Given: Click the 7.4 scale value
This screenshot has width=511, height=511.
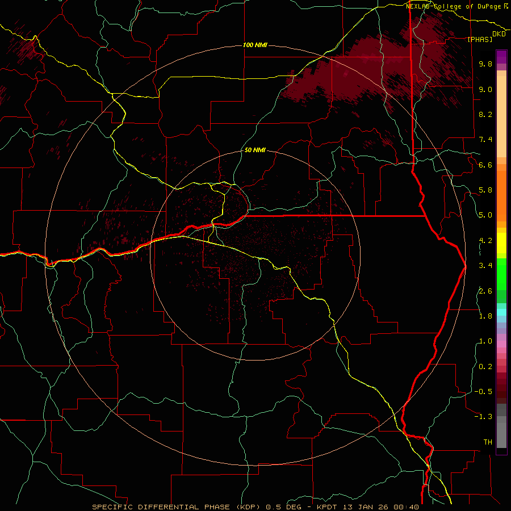Looking at the screenshot, I should 485,140.
